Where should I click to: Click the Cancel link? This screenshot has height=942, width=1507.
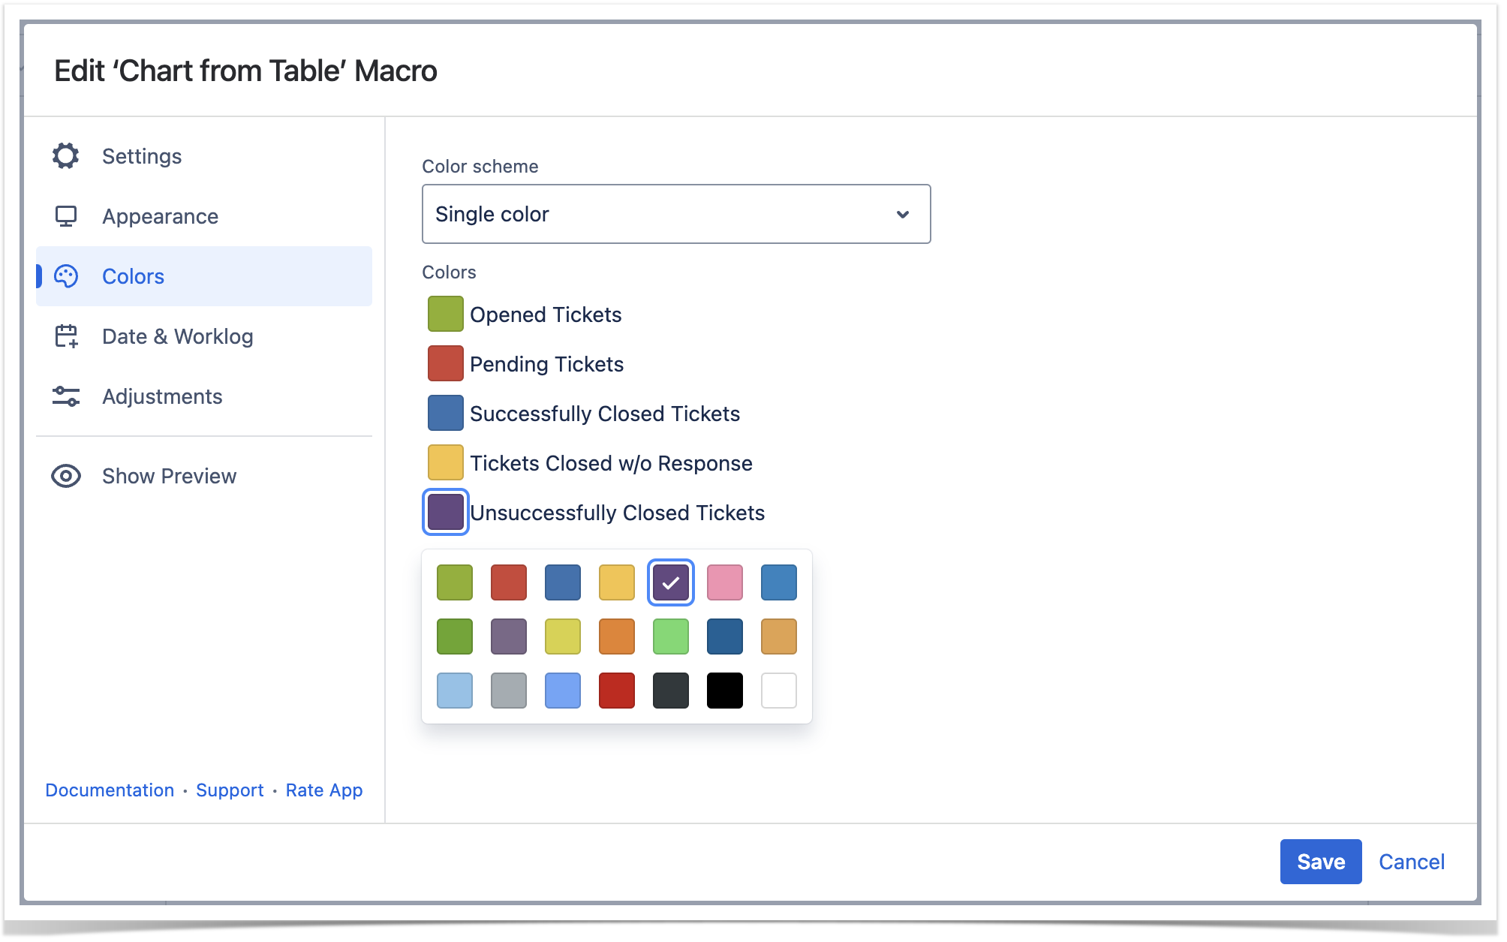point(1411,862)
